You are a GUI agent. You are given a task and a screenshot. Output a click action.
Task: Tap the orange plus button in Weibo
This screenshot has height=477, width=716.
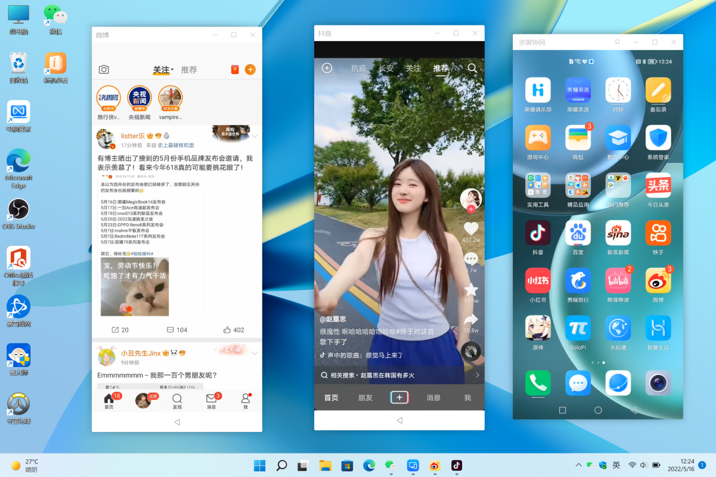pos(250,69)
